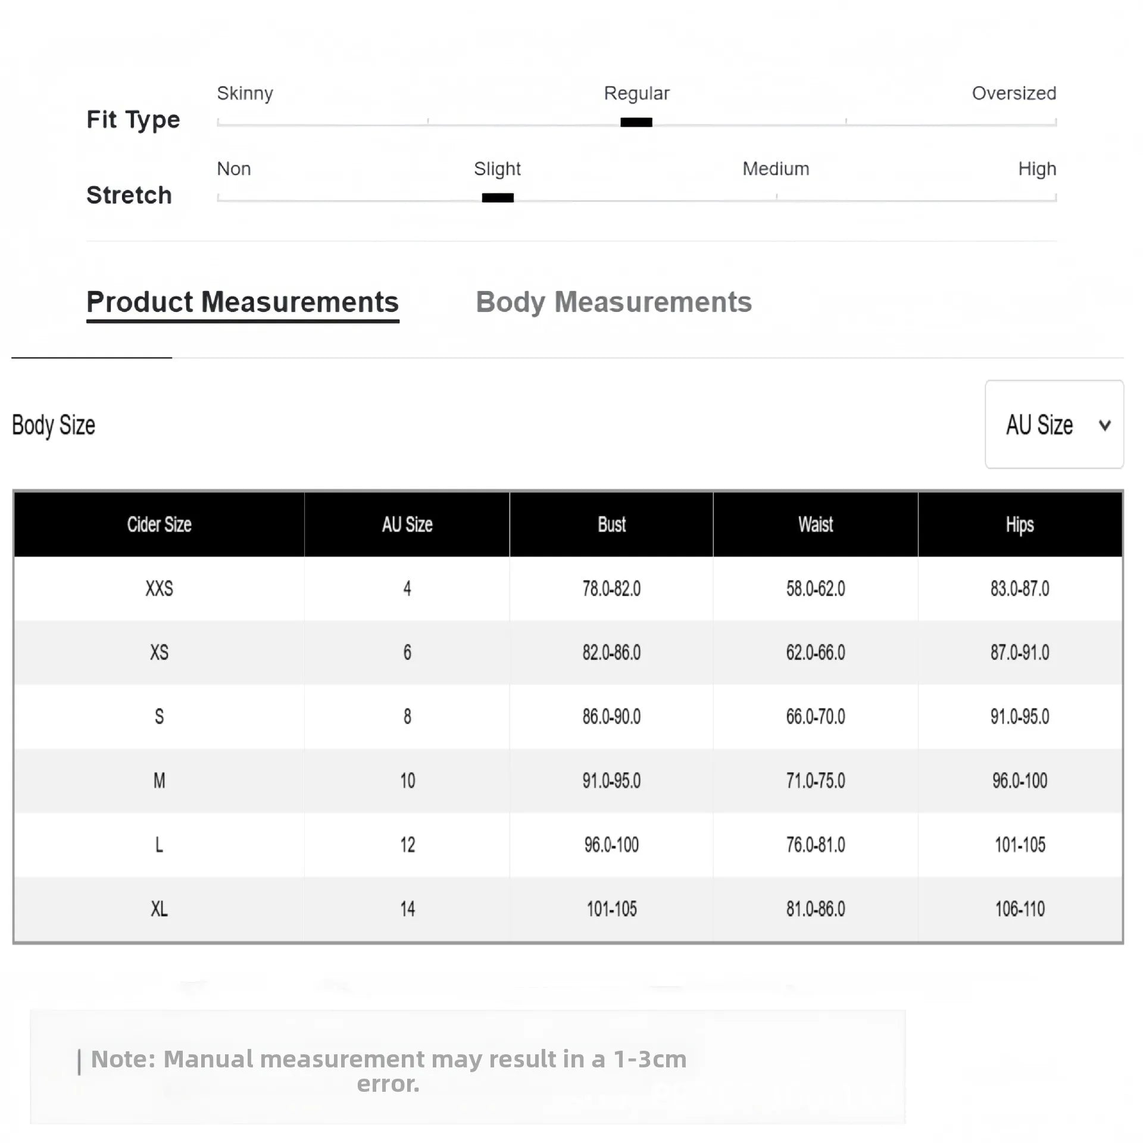
Task: Click the Fit Type slider marker
Action: click(636, 122)
